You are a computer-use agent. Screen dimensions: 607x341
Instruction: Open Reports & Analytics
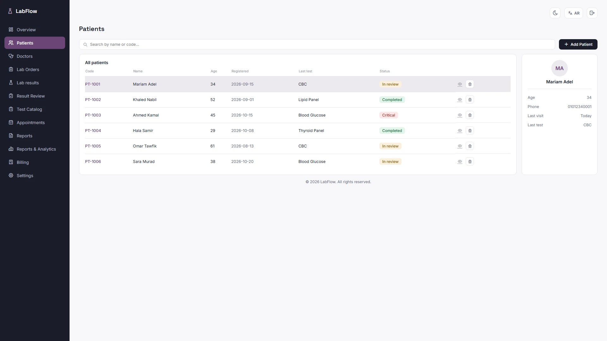coord(35,149)
